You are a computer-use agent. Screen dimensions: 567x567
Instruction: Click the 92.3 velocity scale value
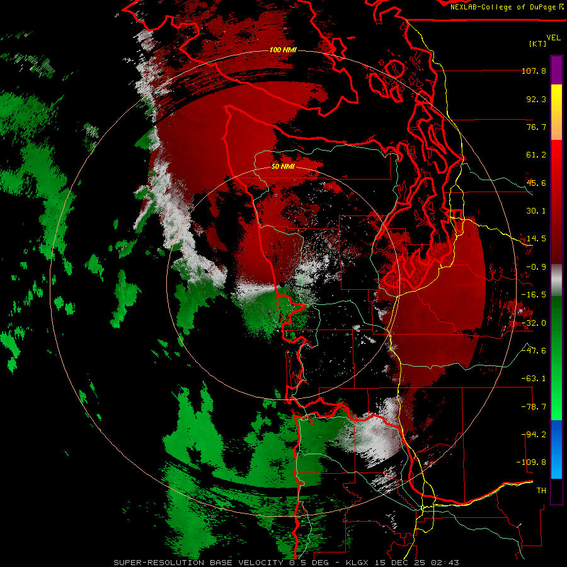click(x=536, y=99)
